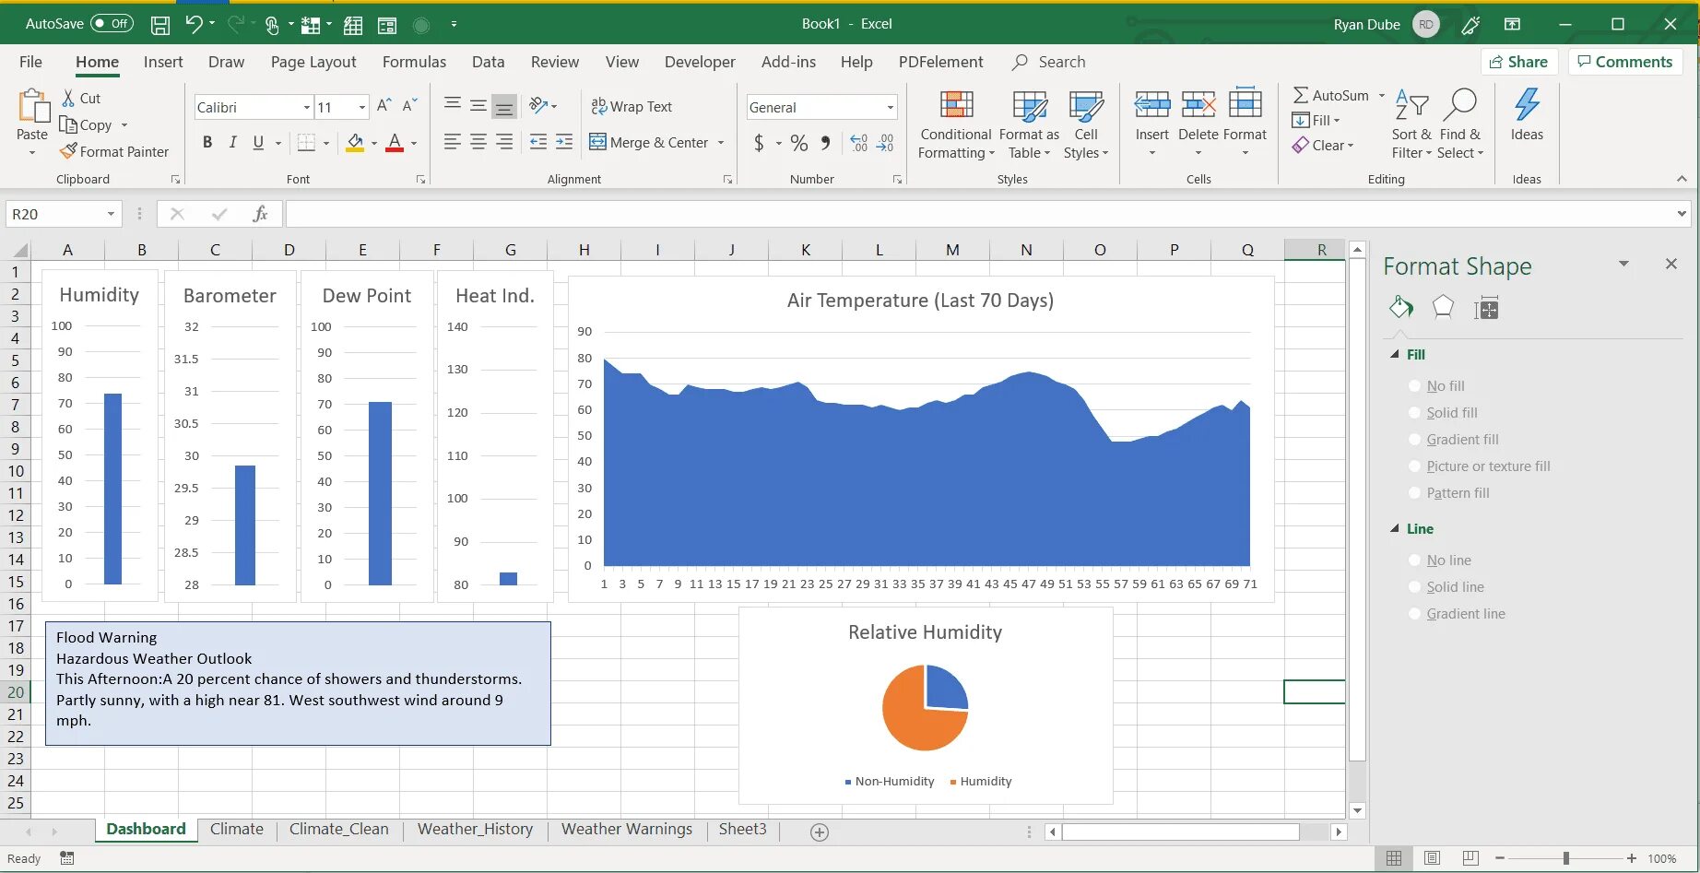Switch to Weather_History sheet tab
Screen dimensions: 1700x873
pyautogui.click(x=475, y=830)
